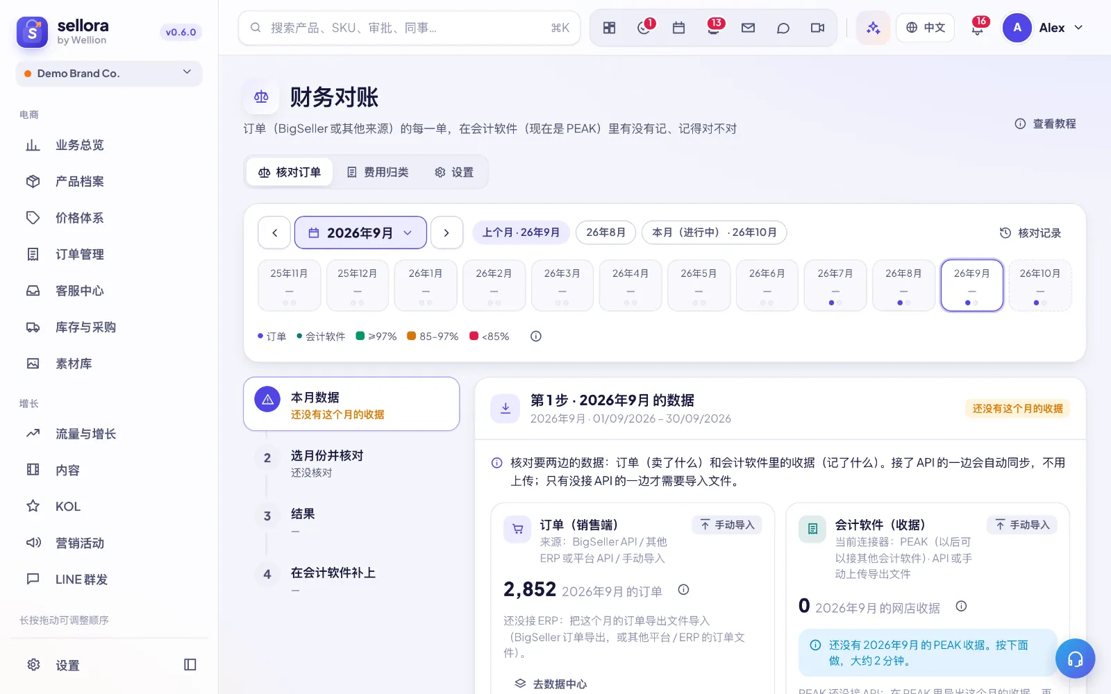The image size is (1111, 694).
Task: Click 本月（进行中）· 26年10月 chip
Action: tap(714, 232)
